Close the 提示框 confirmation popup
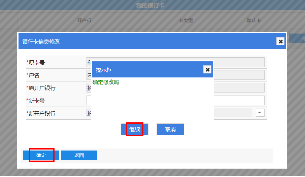305x177 pixels. coord(208,69)
